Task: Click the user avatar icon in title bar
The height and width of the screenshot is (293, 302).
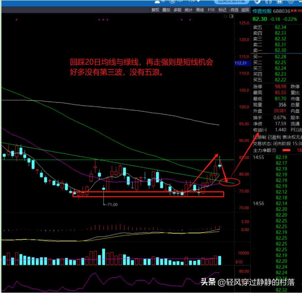Action: click(x=158, y=2)
